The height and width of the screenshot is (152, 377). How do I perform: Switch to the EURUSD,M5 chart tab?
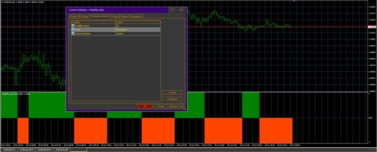point(62,150)
